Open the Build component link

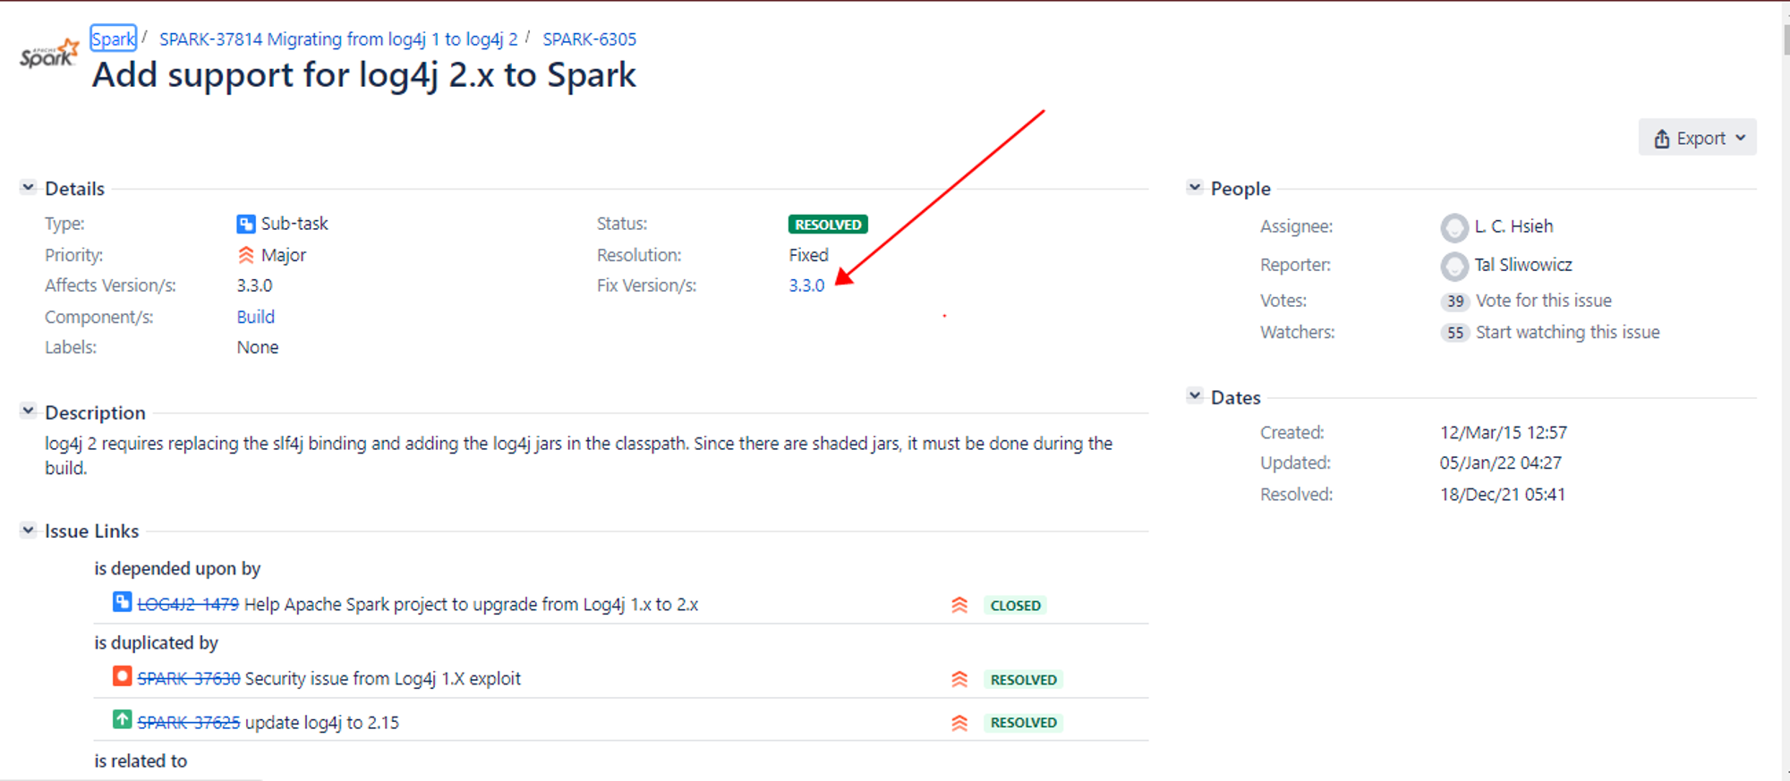[255, 317]
